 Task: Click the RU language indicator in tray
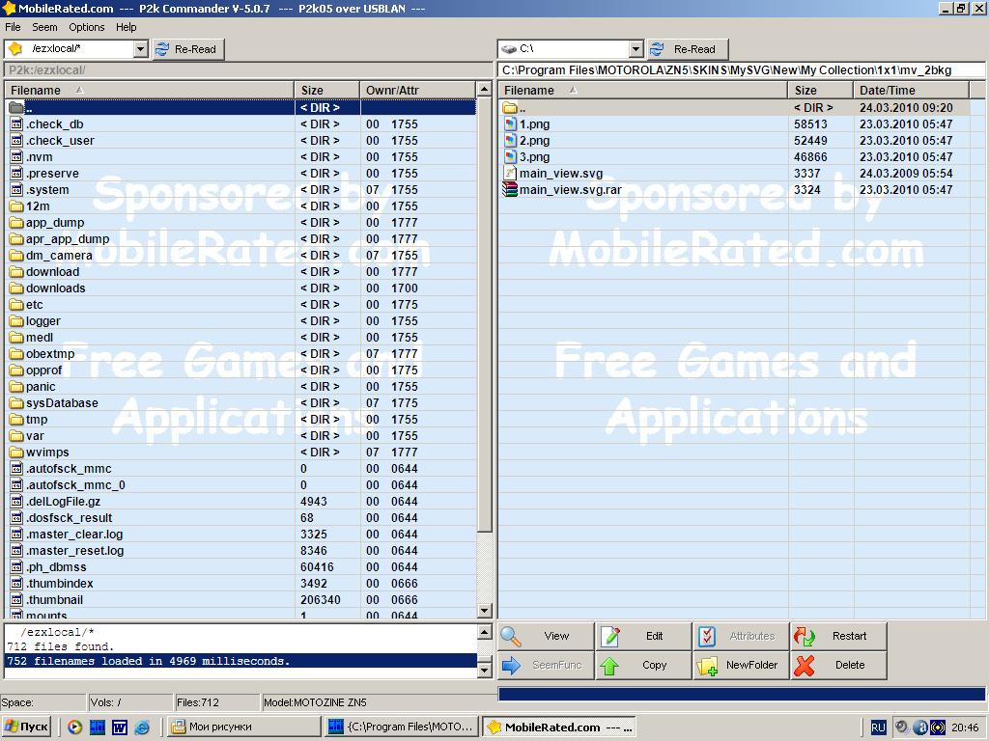[x=878, y=727]
